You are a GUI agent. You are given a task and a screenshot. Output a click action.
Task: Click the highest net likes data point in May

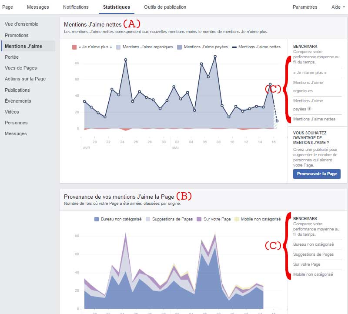[x=215, y=57]
